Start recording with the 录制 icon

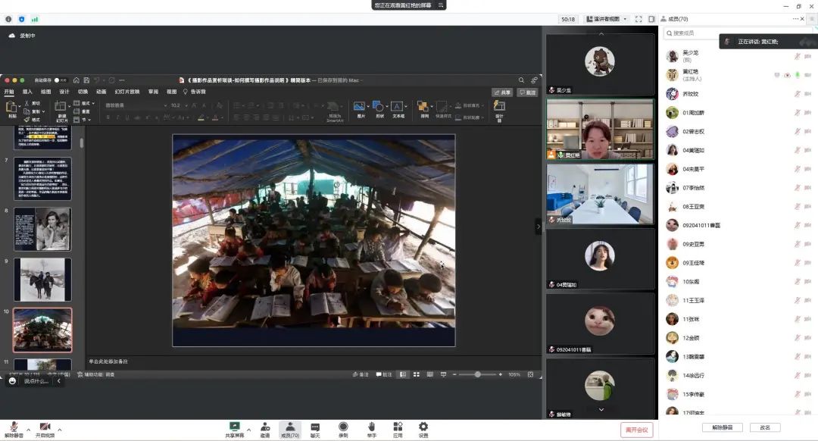point(343,427)
